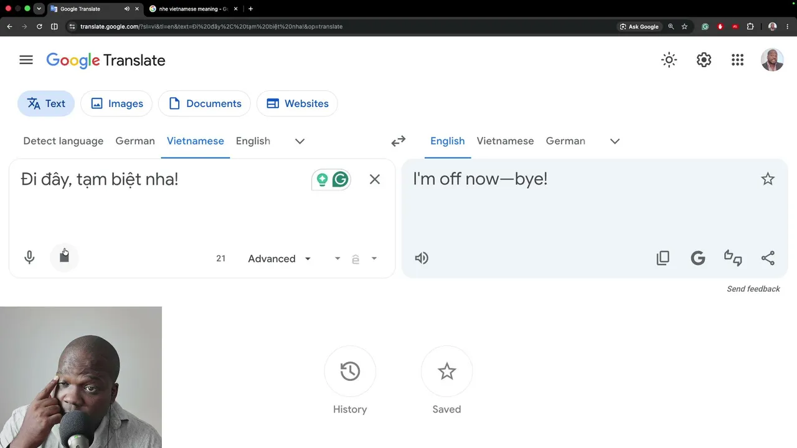Start voice input with microphone
The width and height of the screenshot is (797, 448).
[29, 258]
